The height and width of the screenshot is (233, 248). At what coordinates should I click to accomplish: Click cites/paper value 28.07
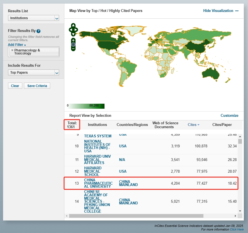point(232,172)
